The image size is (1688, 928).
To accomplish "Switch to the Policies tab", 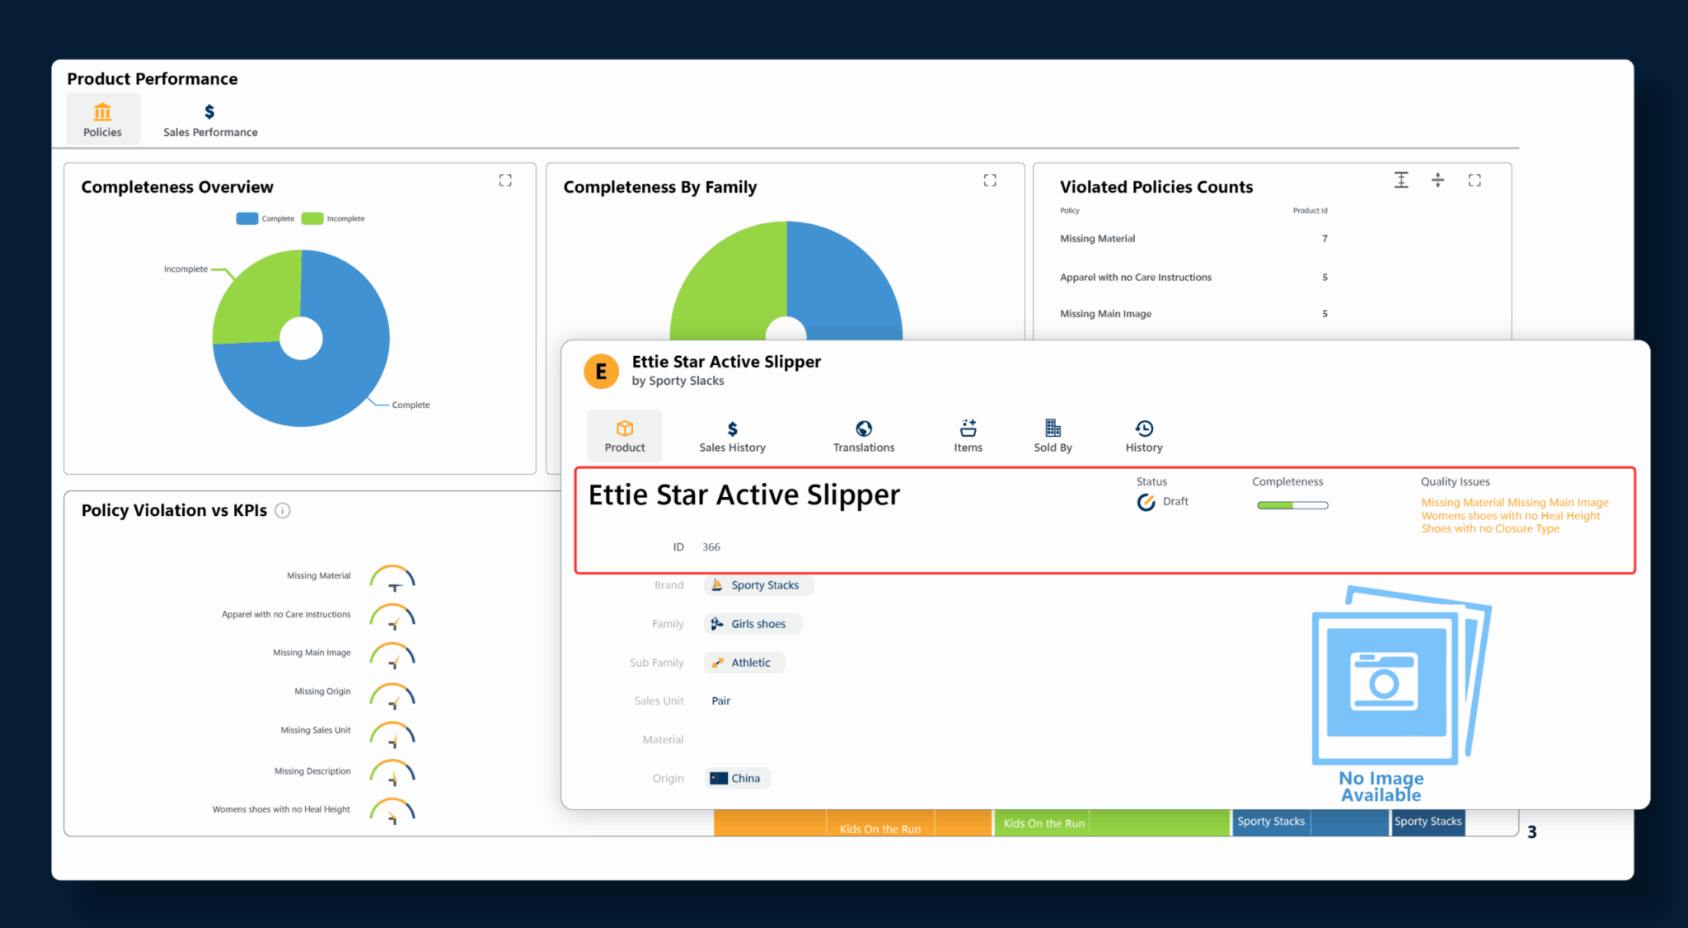I will coord(102,118).
